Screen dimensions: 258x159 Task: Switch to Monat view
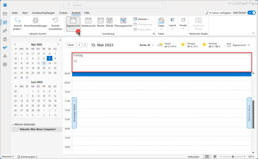pos(109,22)
